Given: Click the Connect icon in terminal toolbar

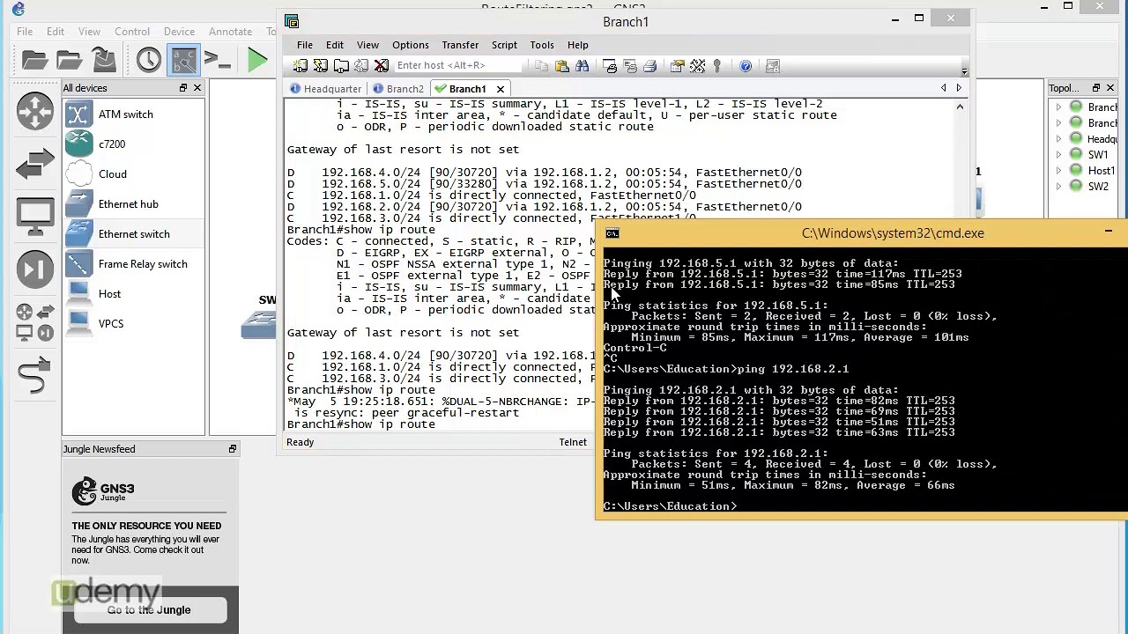Looking at the screenshot, I should pos(300,66).
